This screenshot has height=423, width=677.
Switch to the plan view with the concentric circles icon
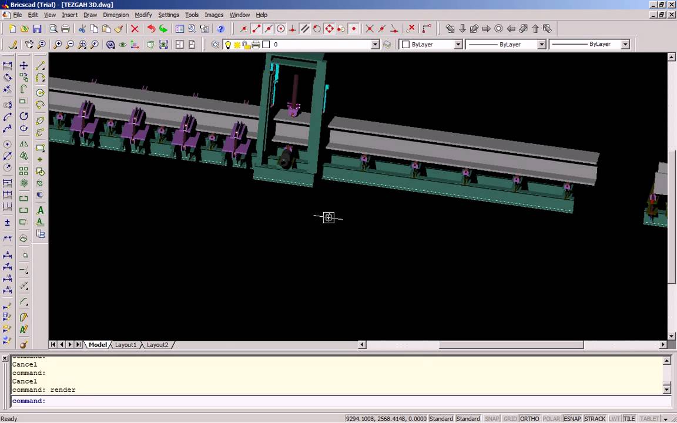(498, 29)
